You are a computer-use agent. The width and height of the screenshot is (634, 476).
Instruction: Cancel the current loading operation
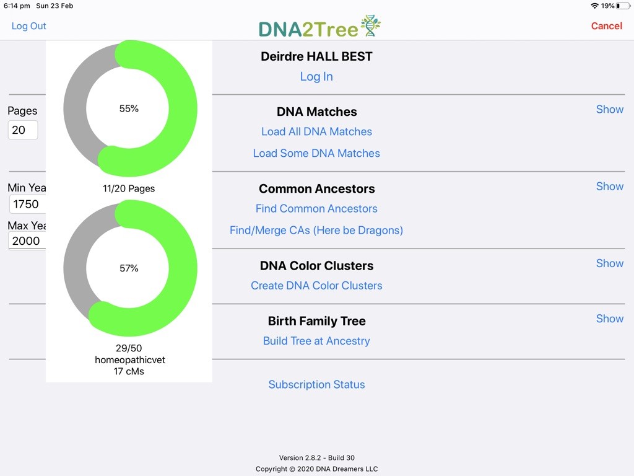point(606,26)
